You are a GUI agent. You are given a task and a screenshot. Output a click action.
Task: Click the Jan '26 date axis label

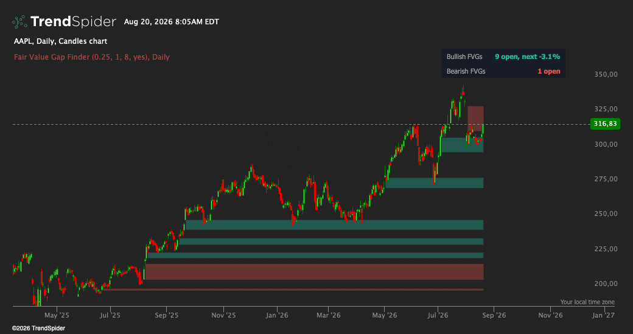[x=277, y=315]
